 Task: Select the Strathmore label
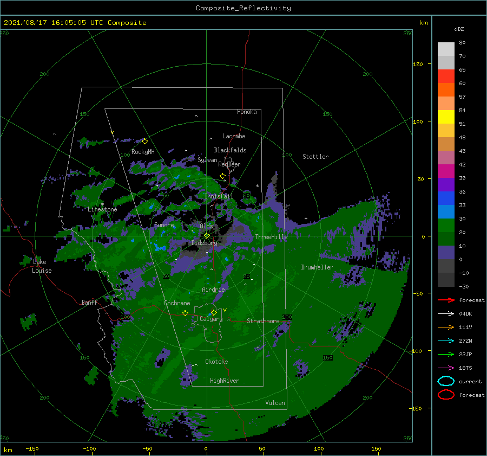(x=263, y=321)
